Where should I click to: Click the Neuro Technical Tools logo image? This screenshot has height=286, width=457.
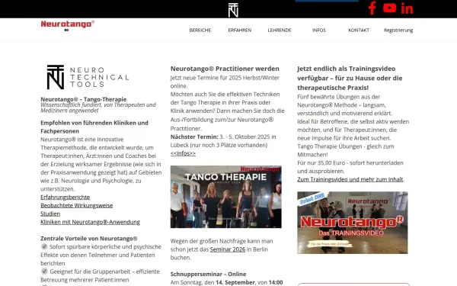point(88,77)
